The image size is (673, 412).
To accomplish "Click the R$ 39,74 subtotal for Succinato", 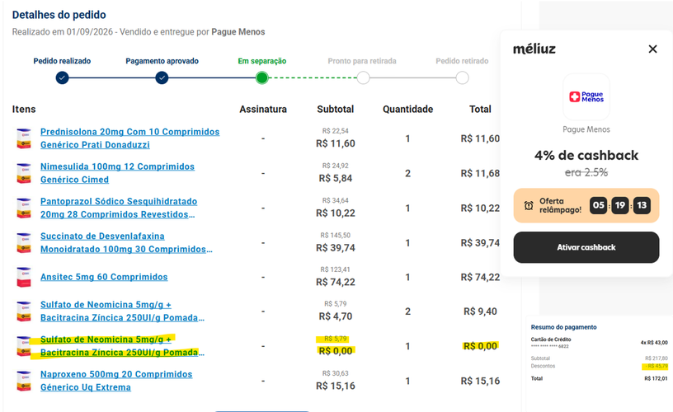I will click(335, 248).
